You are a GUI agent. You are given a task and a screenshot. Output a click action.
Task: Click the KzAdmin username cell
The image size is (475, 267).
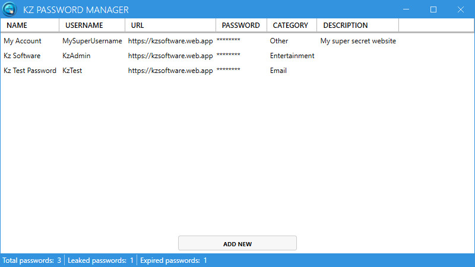point(77,56)
